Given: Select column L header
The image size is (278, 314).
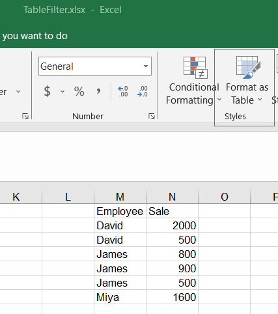Looking at the screenshot, I should pyautogui.click(x=68, y=197).
